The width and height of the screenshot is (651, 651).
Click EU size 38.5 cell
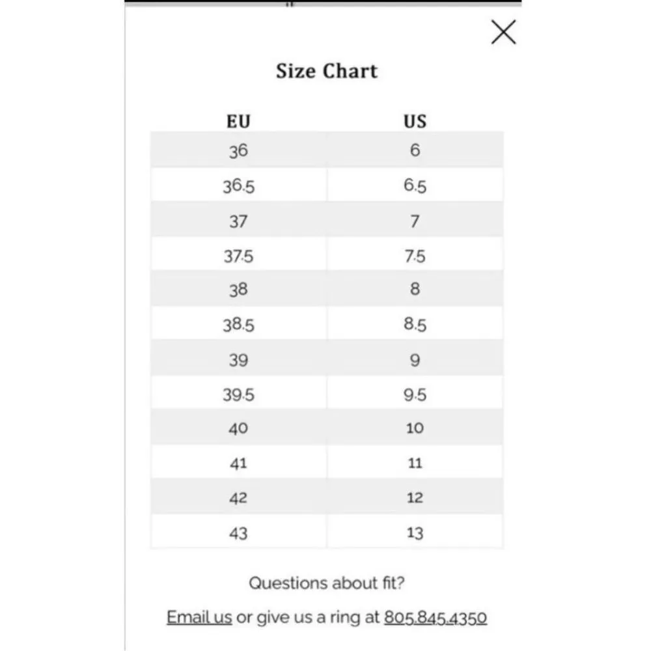click(x=238, y=324)
